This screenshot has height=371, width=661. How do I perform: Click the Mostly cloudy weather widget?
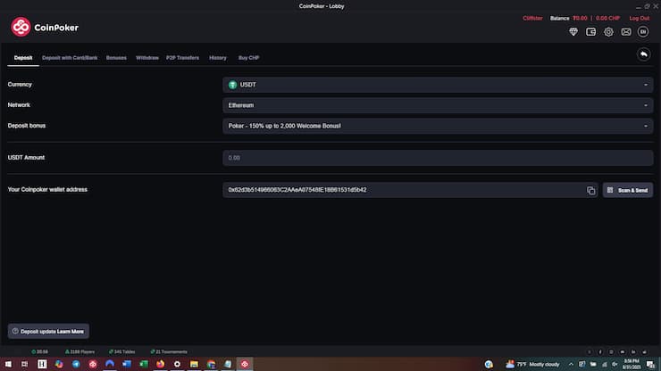click(x=533, y=364)
